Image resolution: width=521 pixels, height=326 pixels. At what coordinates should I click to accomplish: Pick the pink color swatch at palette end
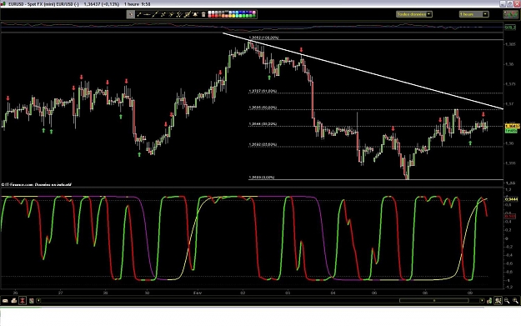tap(254, 13)
